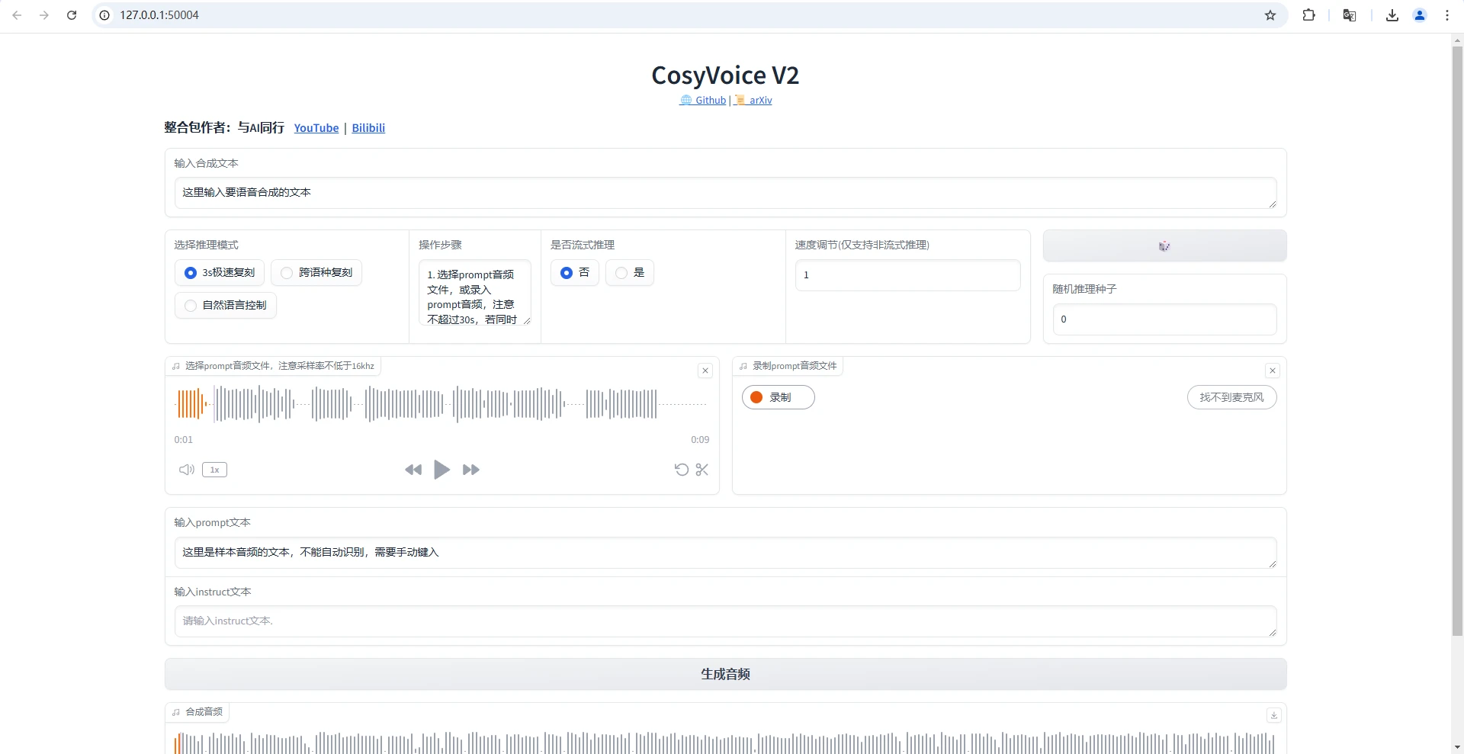
Task: Click on the prompt audio waveform
Action: [442, 404]
